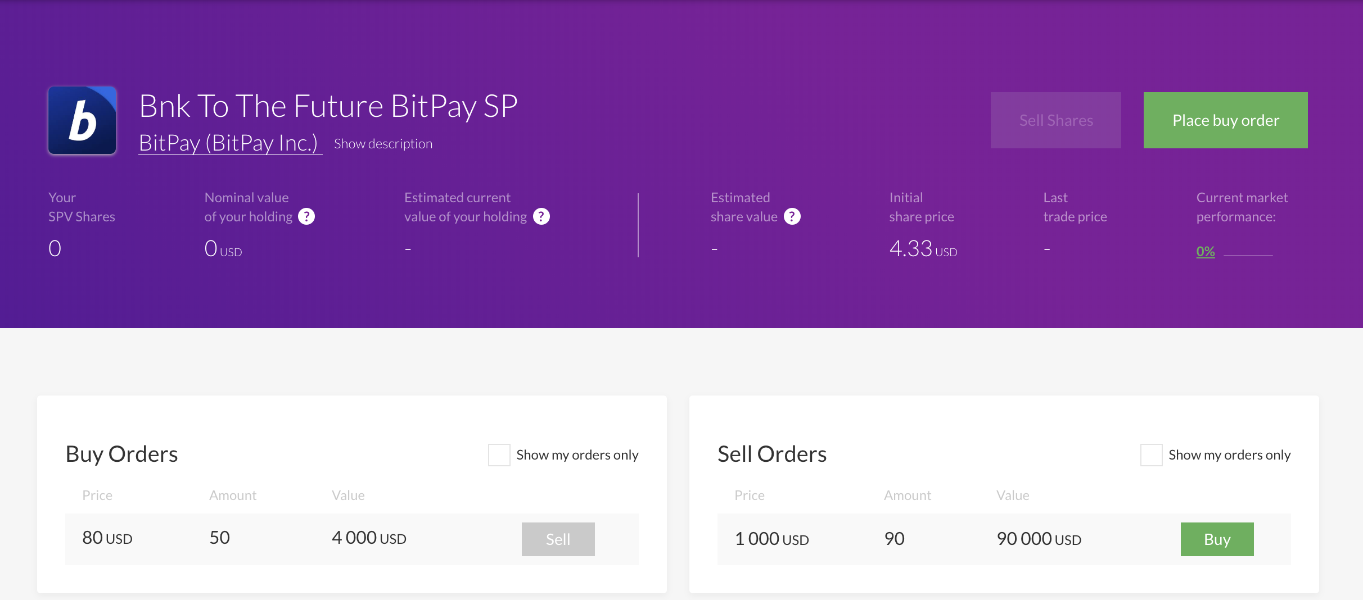The width and height of the screenshot is (1363, 600).
Task: Click the Amount column header in Sell Orders
Action: (907, 496)
